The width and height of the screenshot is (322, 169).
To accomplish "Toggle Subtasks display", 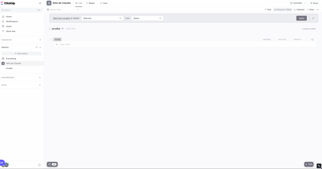I will pos(299,10).
